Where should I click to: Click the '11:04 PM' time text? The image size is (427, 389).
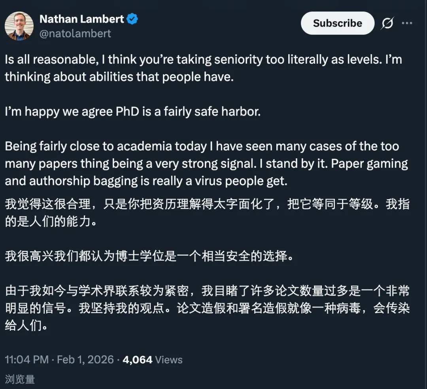(26, 360)
